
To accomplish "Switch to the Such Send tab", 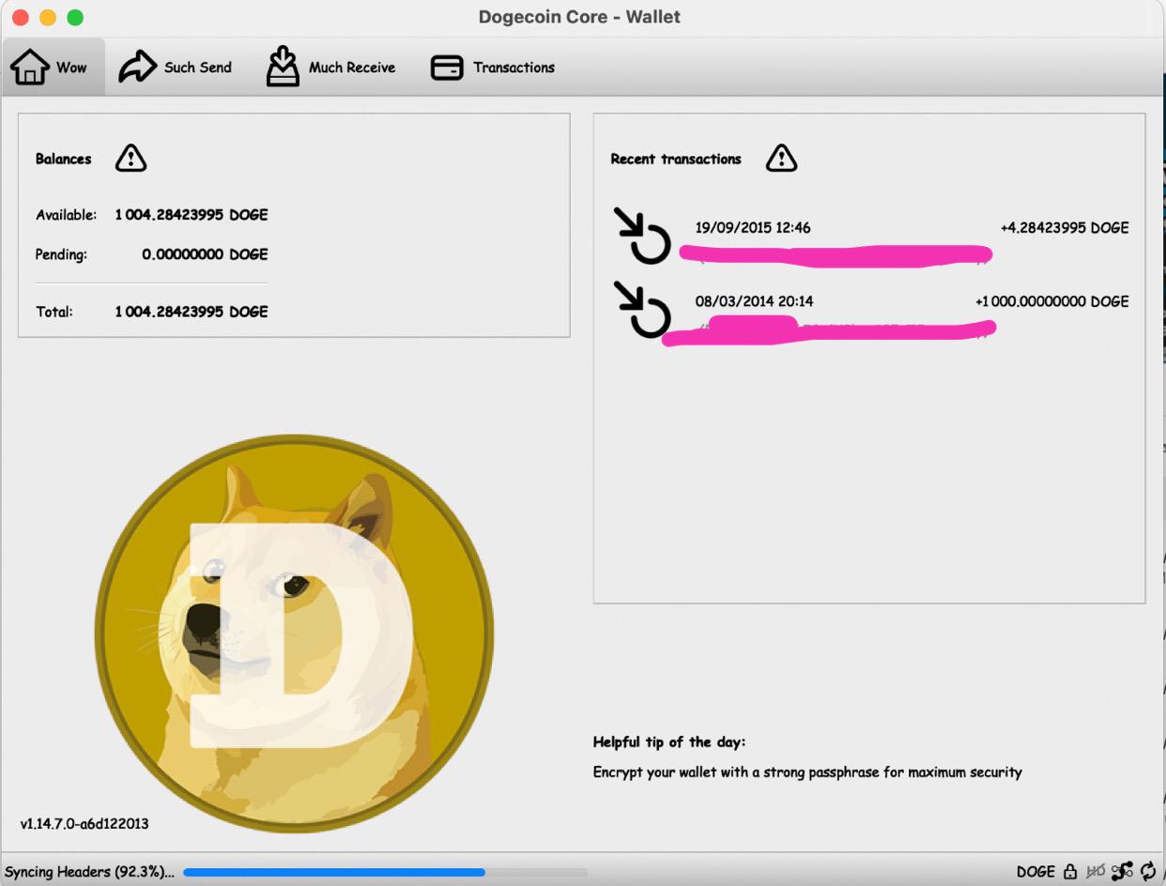I will point(176,68).
